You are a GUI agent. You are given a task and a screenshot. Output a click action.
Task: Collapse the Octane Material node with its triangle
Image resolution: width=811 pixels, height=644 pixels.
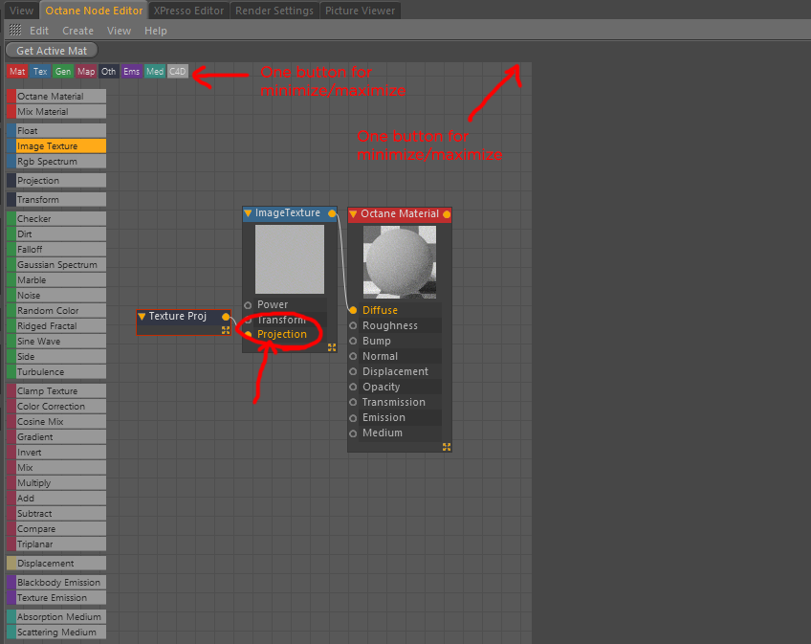tap(353, 213)
